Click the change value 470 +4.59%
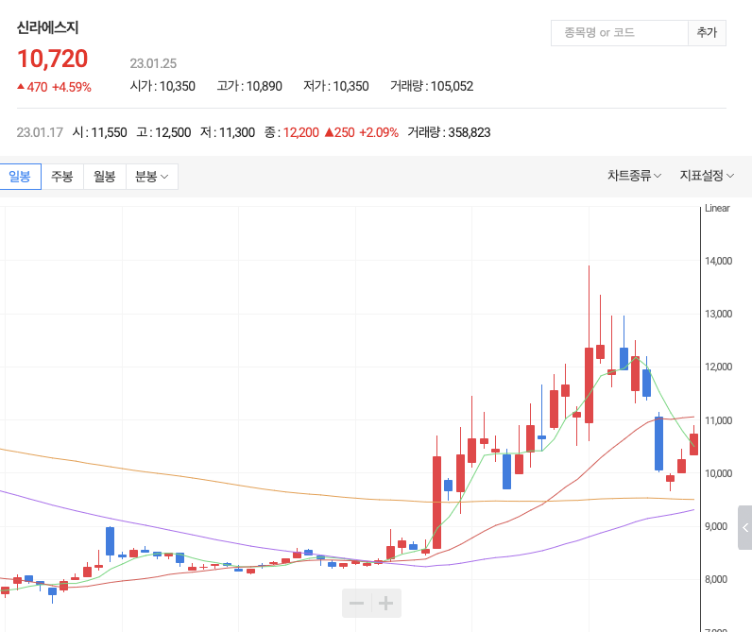This screenshot has width=752, height=632. (54, 87)
